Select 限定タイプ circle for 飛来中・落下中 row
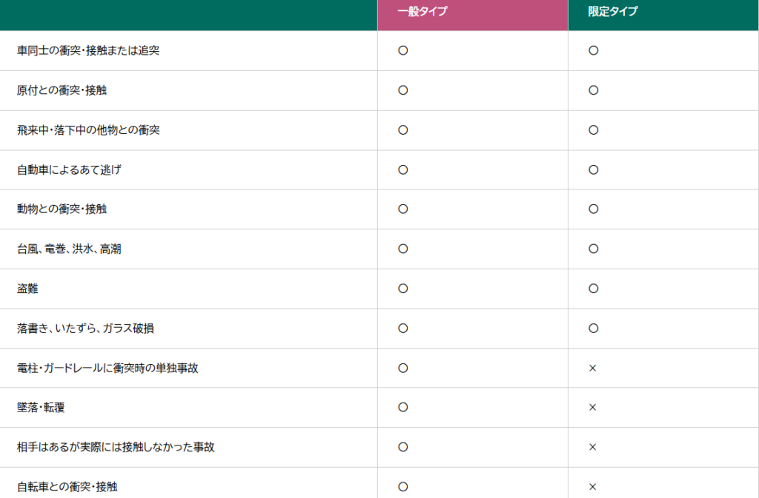 pyautogui.click(x=593, y=129)
